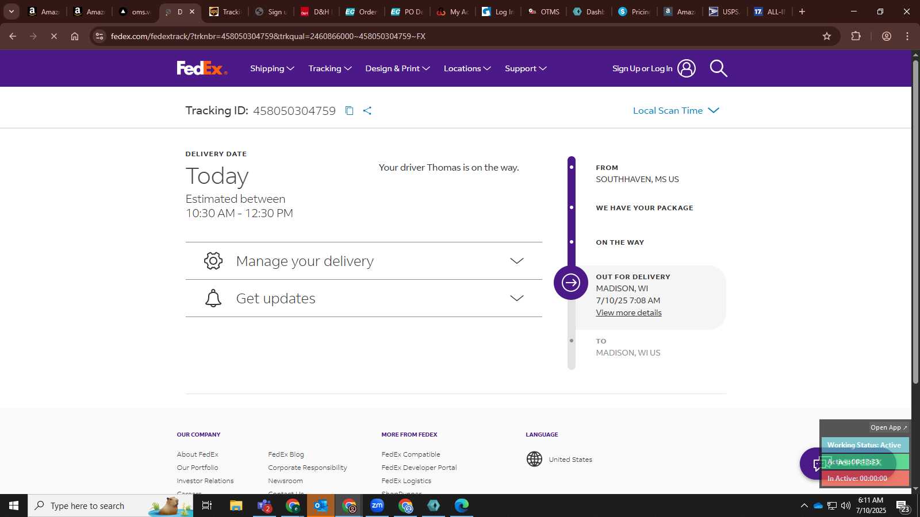Click the tracking number 458050304759
Screen dimensions: 920x517
(x=294, y=110)
